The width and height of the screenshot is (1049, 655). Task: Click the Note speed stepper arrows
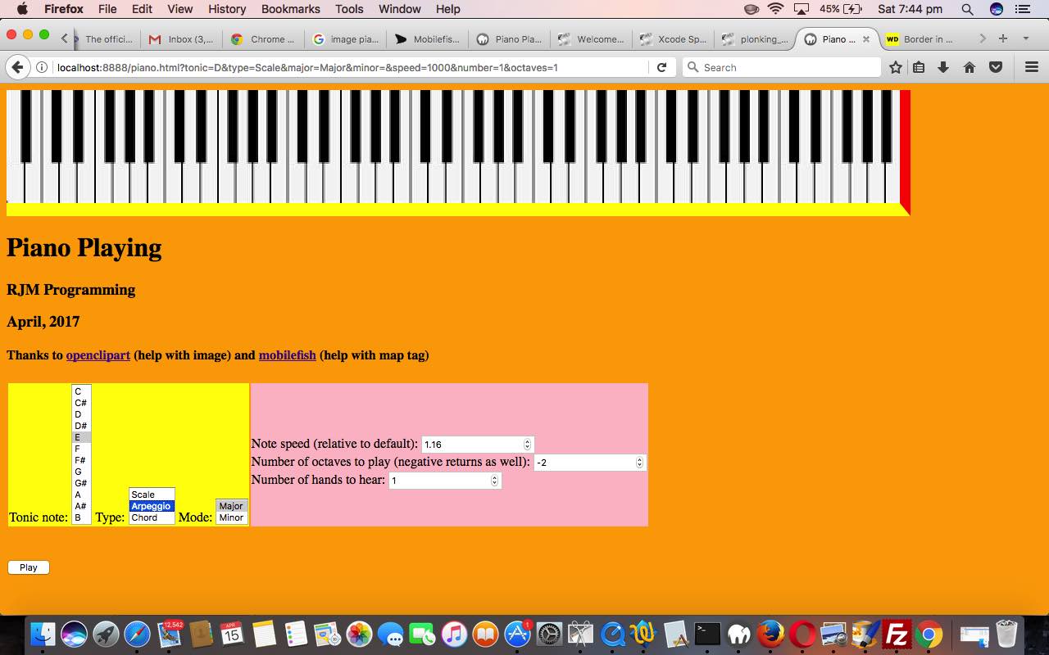click(527, 444)
